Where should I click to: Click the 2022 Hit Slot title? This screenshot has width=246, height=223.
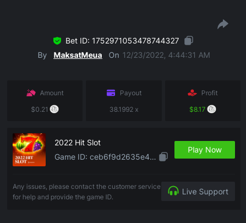tap(78, 143)
